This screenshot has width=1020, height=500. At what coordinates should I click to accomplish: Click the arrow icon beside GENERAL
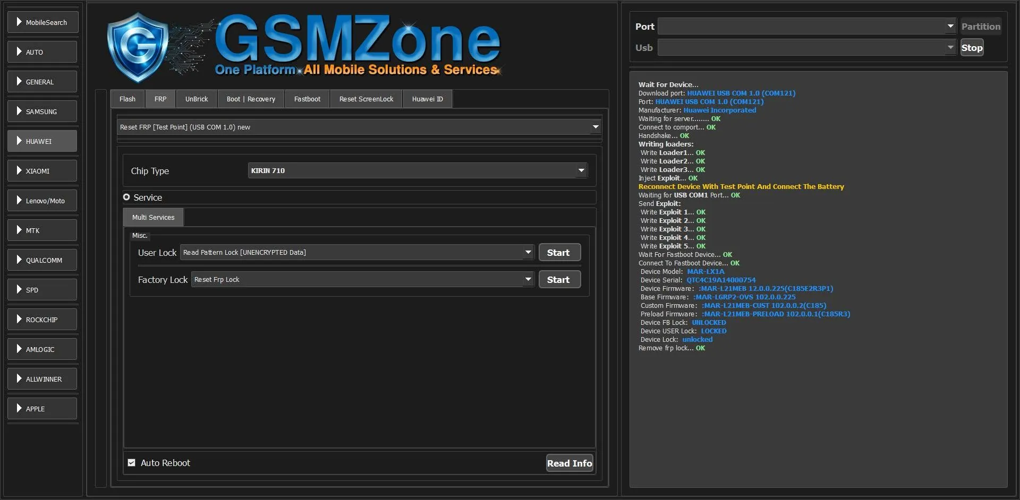coord(19,81)
